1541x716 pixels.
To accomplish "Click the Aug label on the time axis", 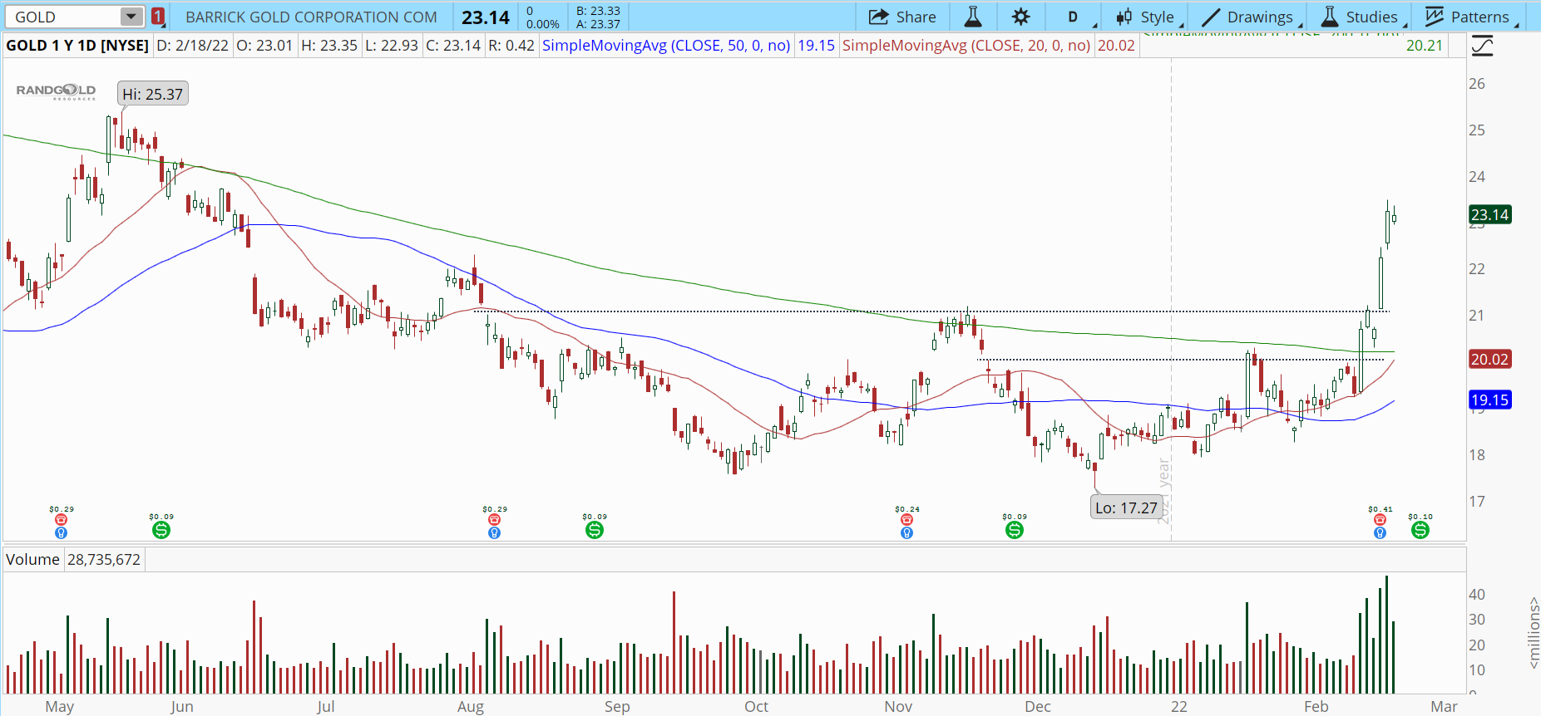I will 471,707.
